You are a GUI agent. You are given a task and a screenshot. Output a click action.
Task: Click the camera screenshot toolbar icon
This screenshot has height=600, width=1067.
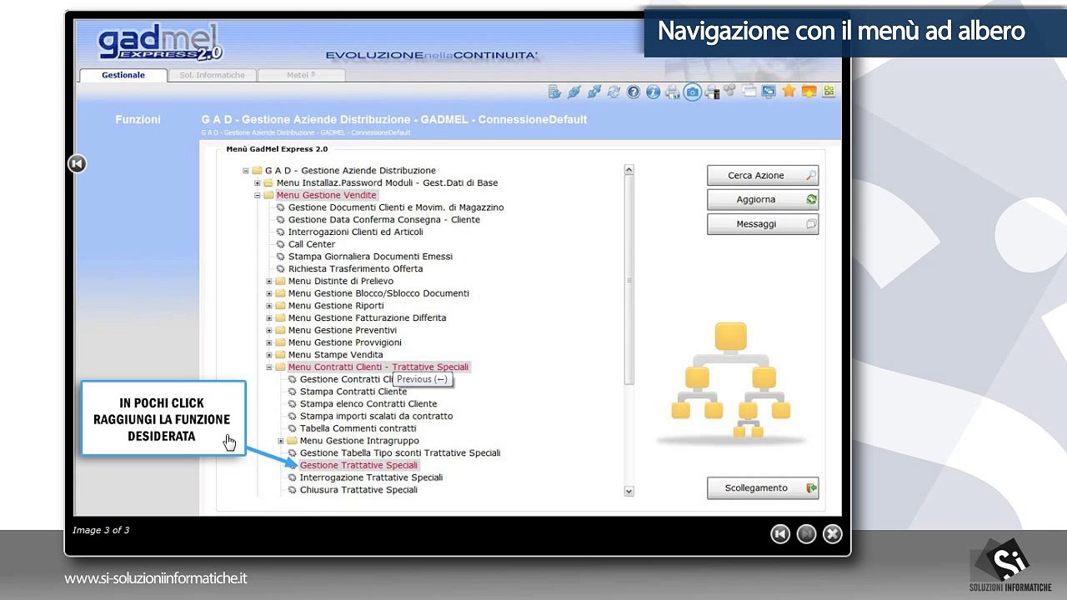tap(692, 92)
